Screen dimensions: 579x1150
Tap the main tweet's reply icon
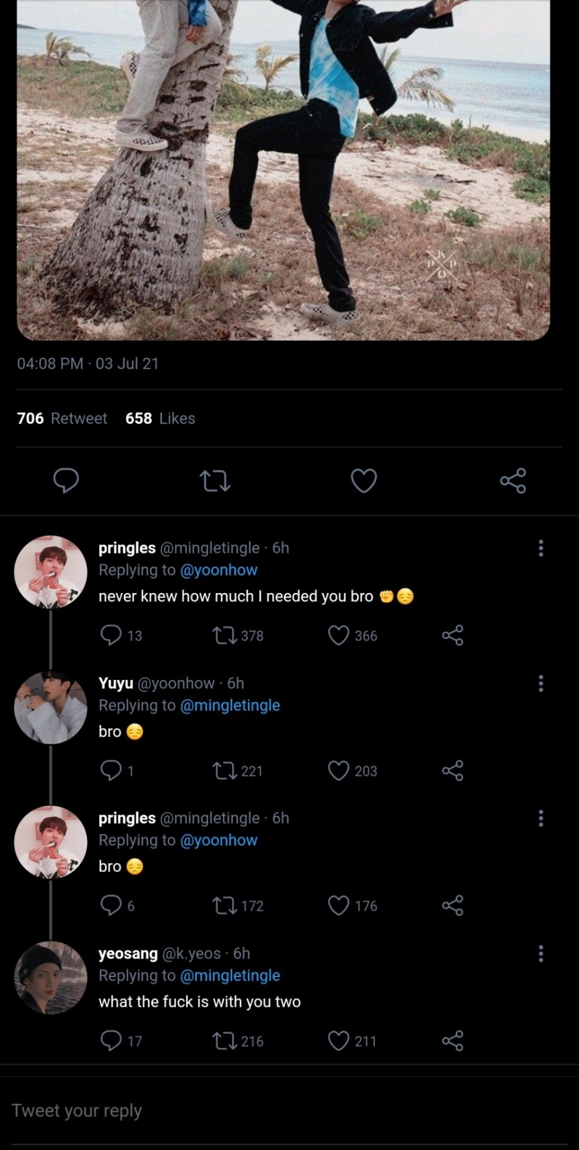(66, 480)
